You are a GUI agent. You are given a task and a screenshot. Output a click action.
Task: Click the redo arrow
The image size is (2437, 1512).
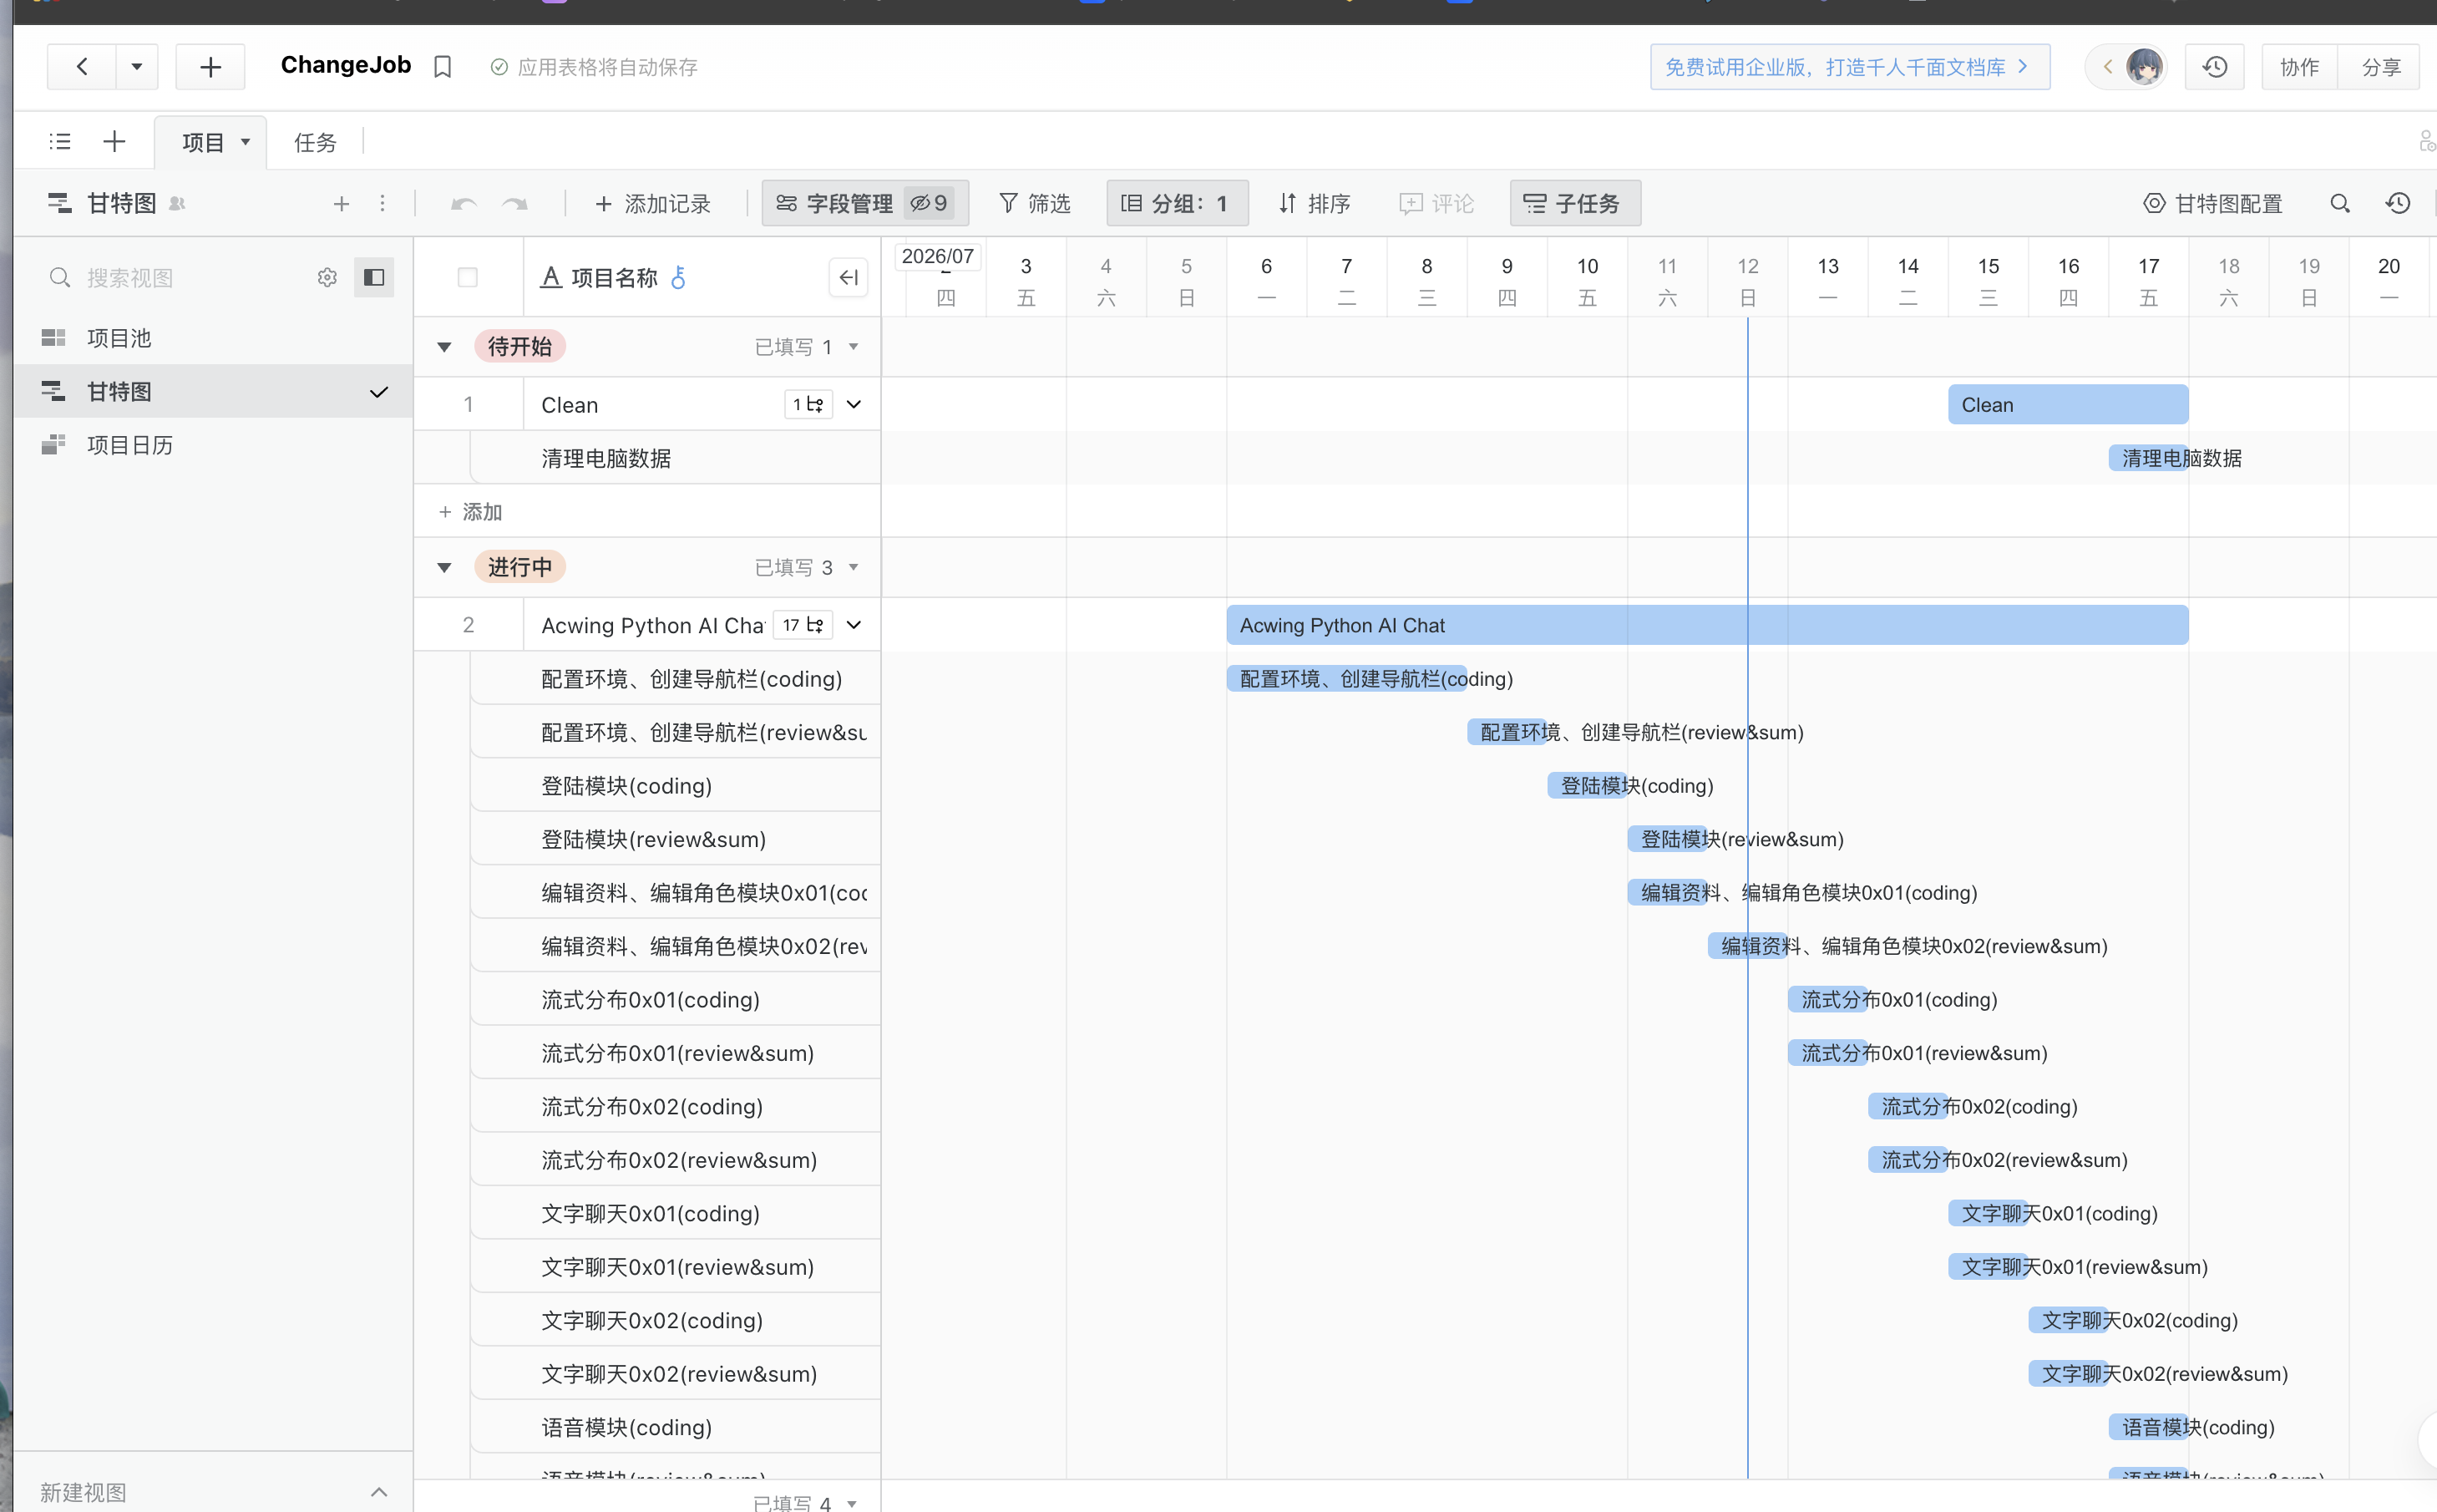point(514,204)
